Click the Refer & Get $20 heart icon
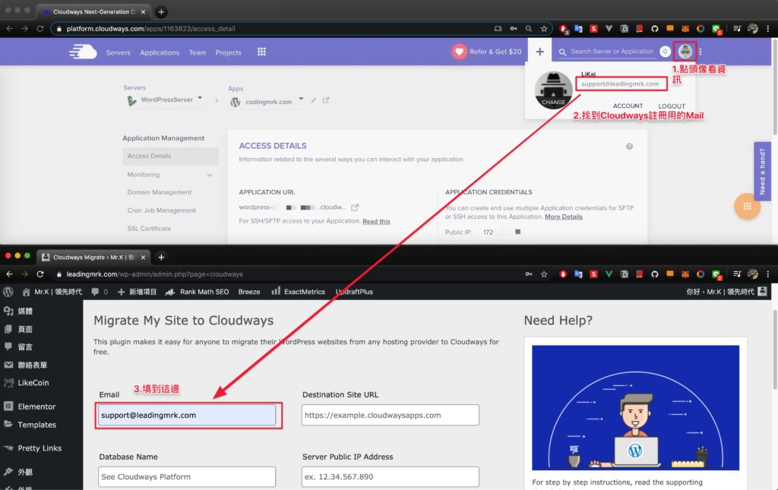Viewport: 778px width, 490px height. click(460, 52)
